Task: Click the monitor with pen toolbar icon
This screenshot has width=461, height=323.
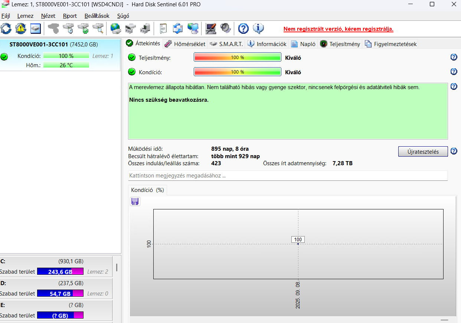Action: coord(211,28)
